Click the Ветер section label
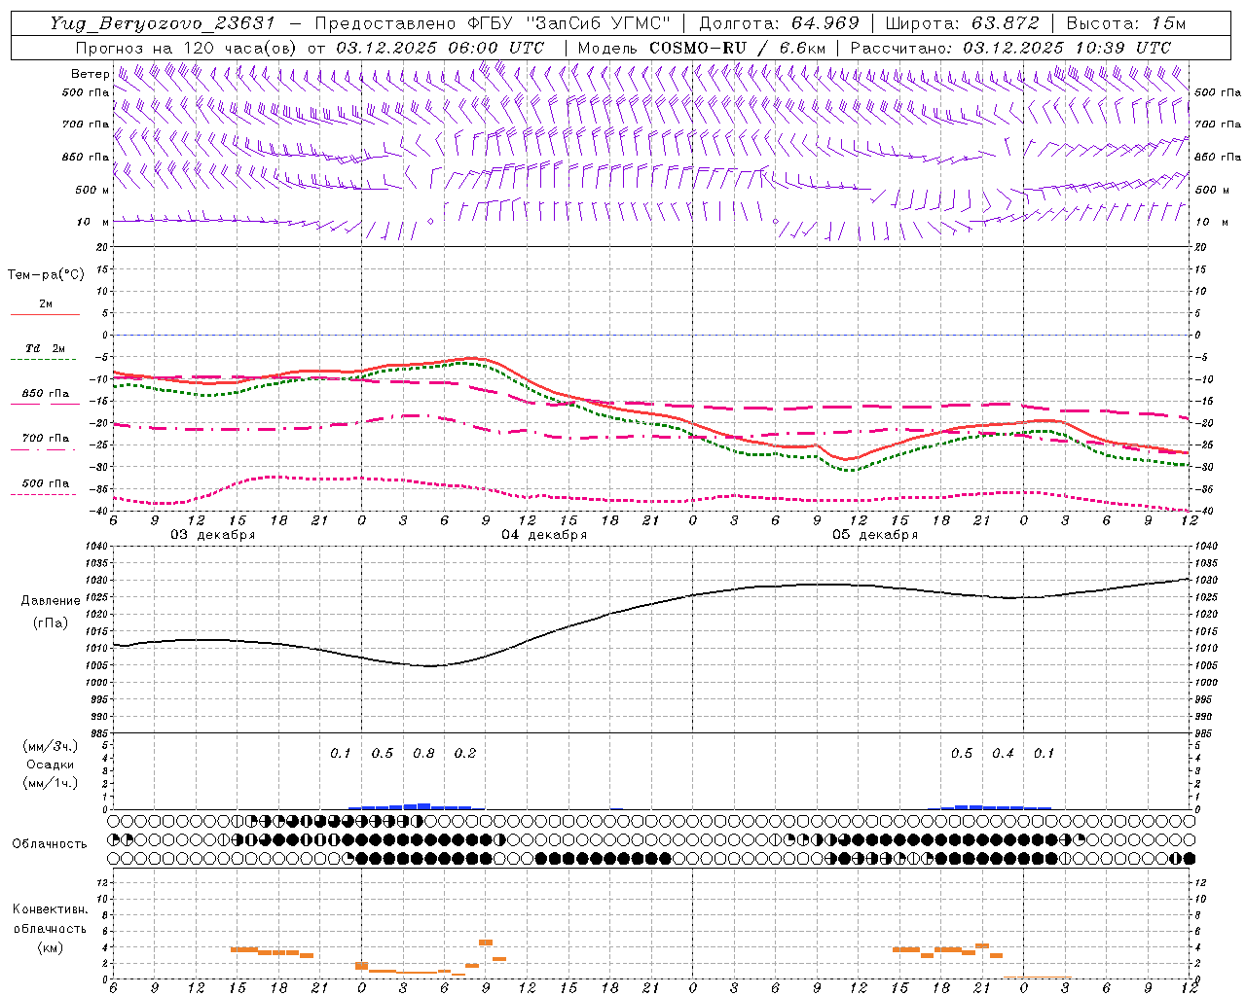1246x996 pixels. tap(90, 74)
